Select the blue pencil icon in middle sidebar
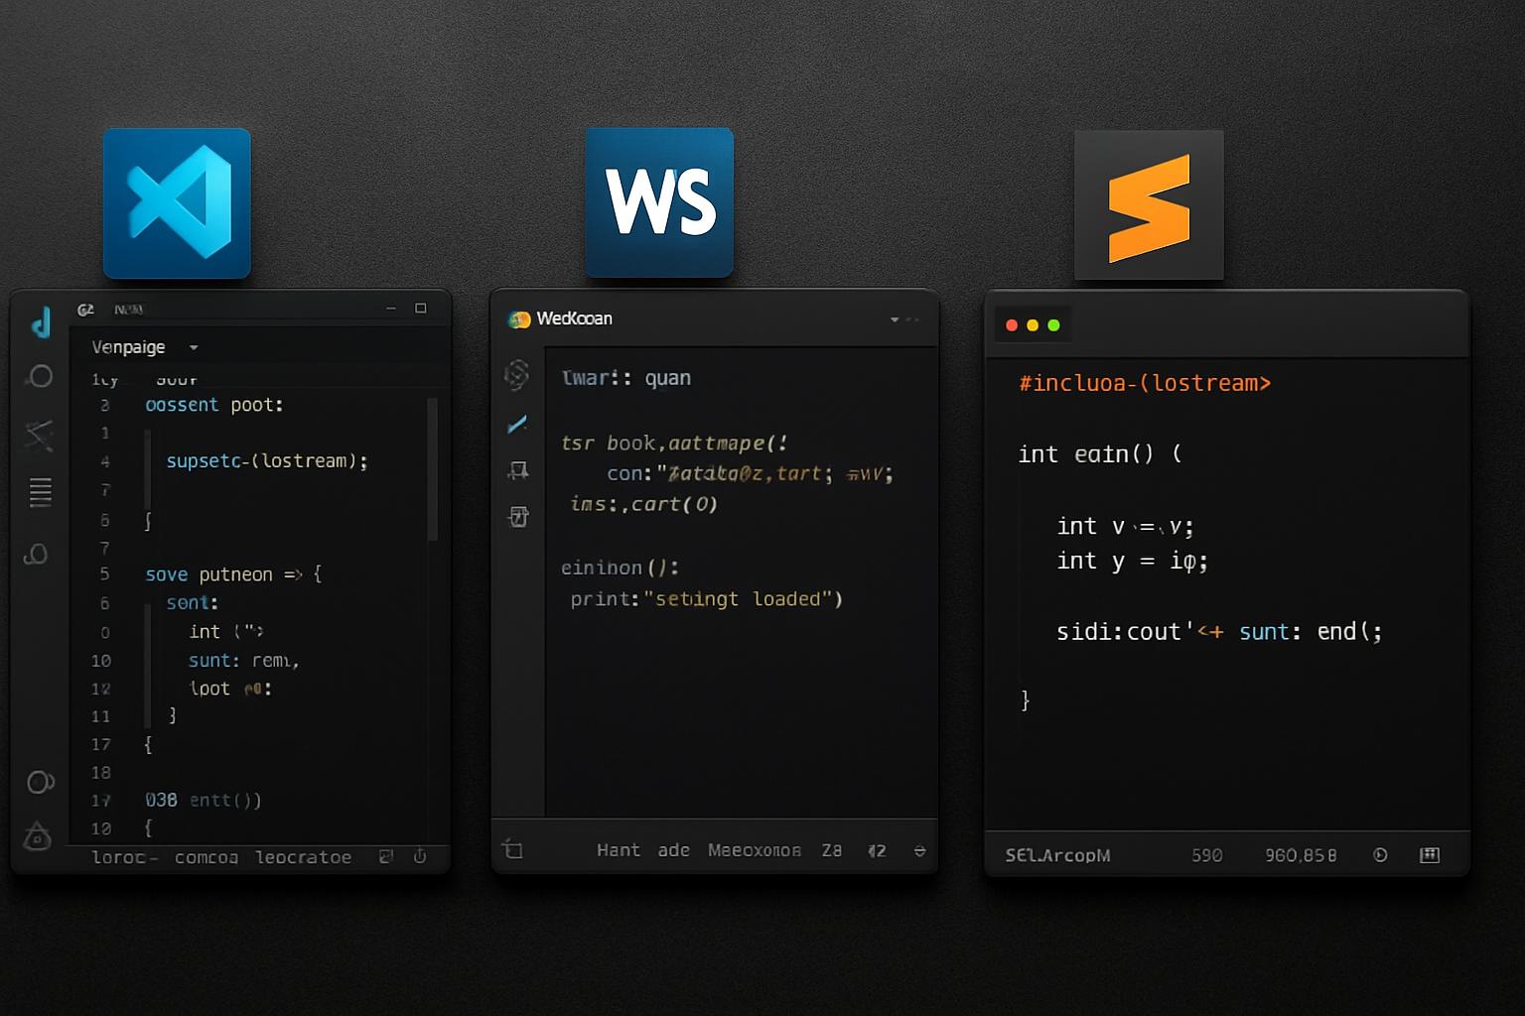The width and height of the screenshot is (1525, 1016). tap(517, 425)
